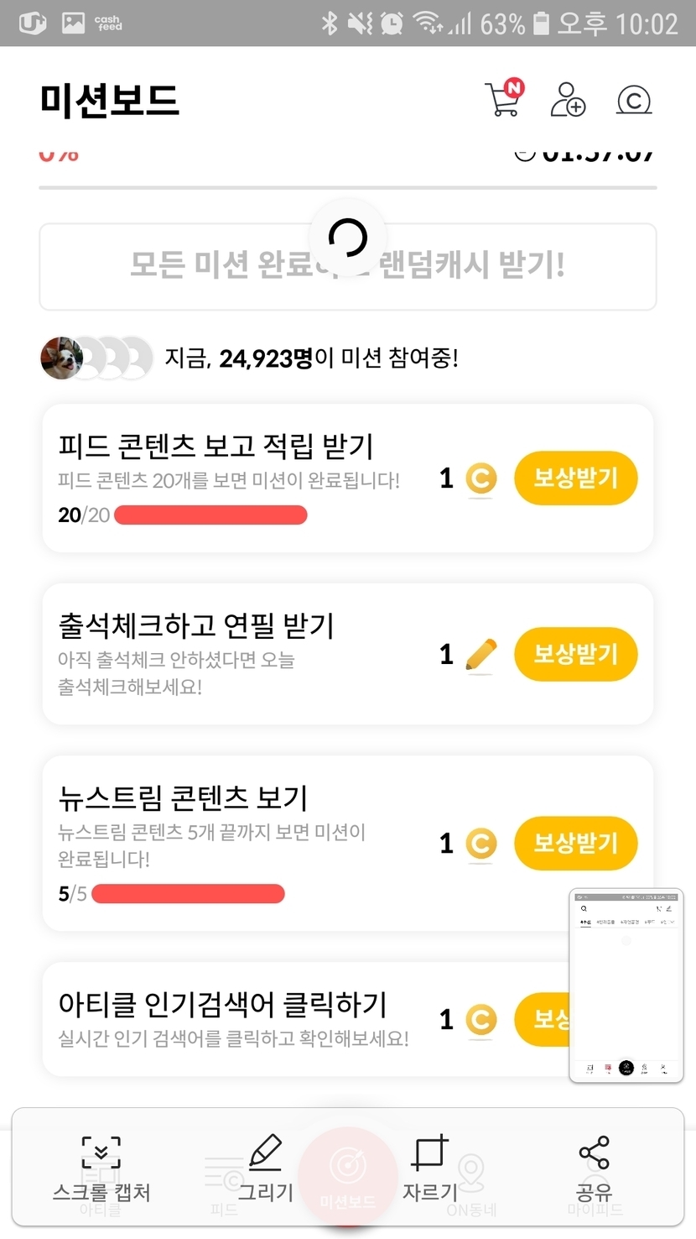Claim reward for 피드 콘텐츠 보고 적립 받기

[575, 478]
